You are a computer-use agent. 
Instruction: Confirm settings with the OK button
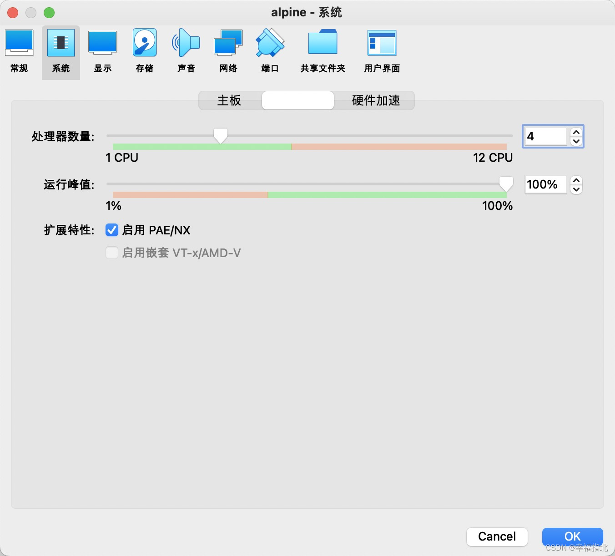tap(573, 536)
